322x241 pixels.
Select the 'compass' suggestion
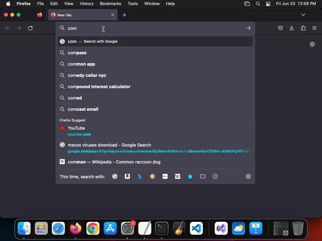coord(155,53)
